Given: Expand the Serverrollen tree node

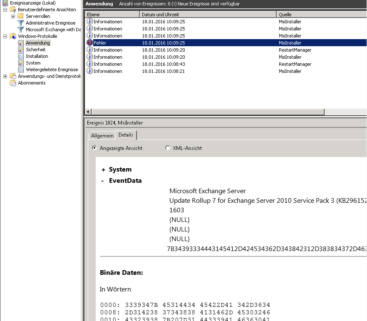Looking at the screenshot, I should [13, 16].
